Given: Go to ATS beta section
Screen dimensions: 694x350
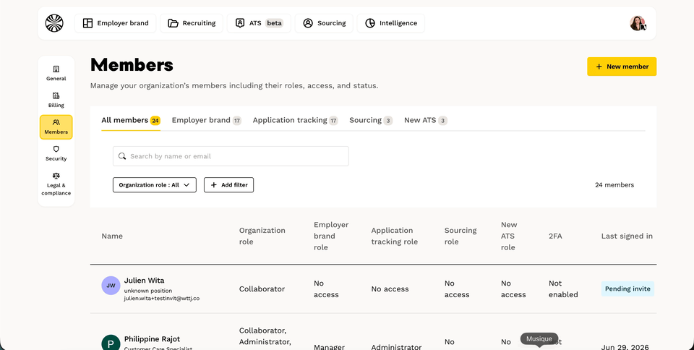Looking at the screenshot, I should [259, 23].
